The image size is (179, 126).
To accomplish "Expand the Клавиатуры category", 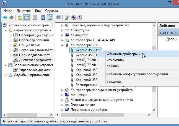I will (62, 30).
